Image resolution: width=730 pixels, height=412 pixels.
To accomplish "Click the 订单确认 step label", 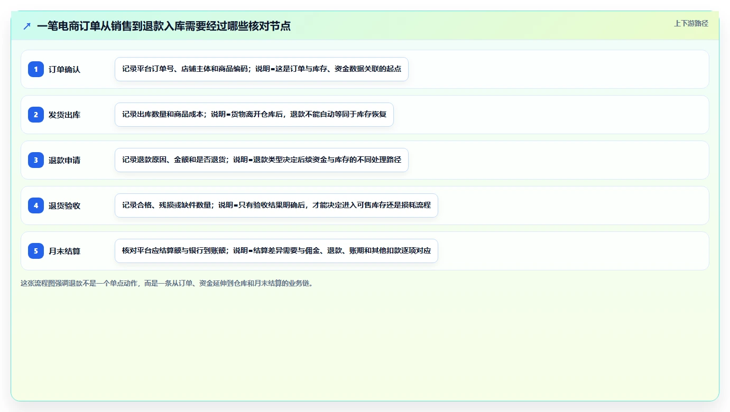I will tap(64, 69).
